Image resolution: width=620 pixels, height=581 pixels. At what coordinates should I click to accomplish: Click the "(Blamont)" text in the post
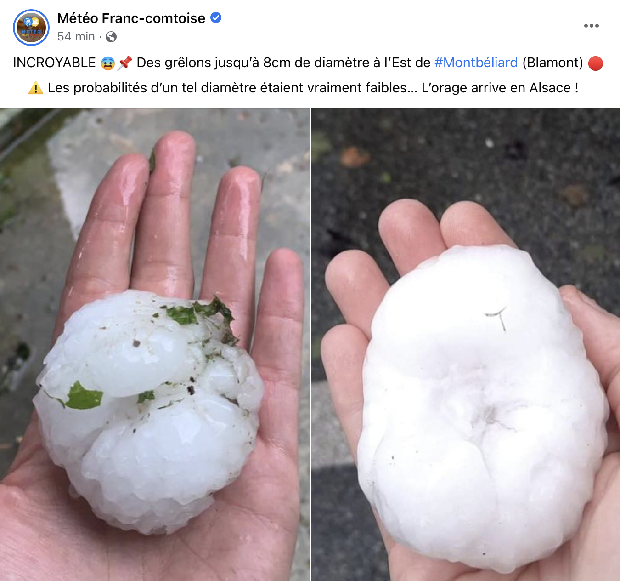coord(552,63)
